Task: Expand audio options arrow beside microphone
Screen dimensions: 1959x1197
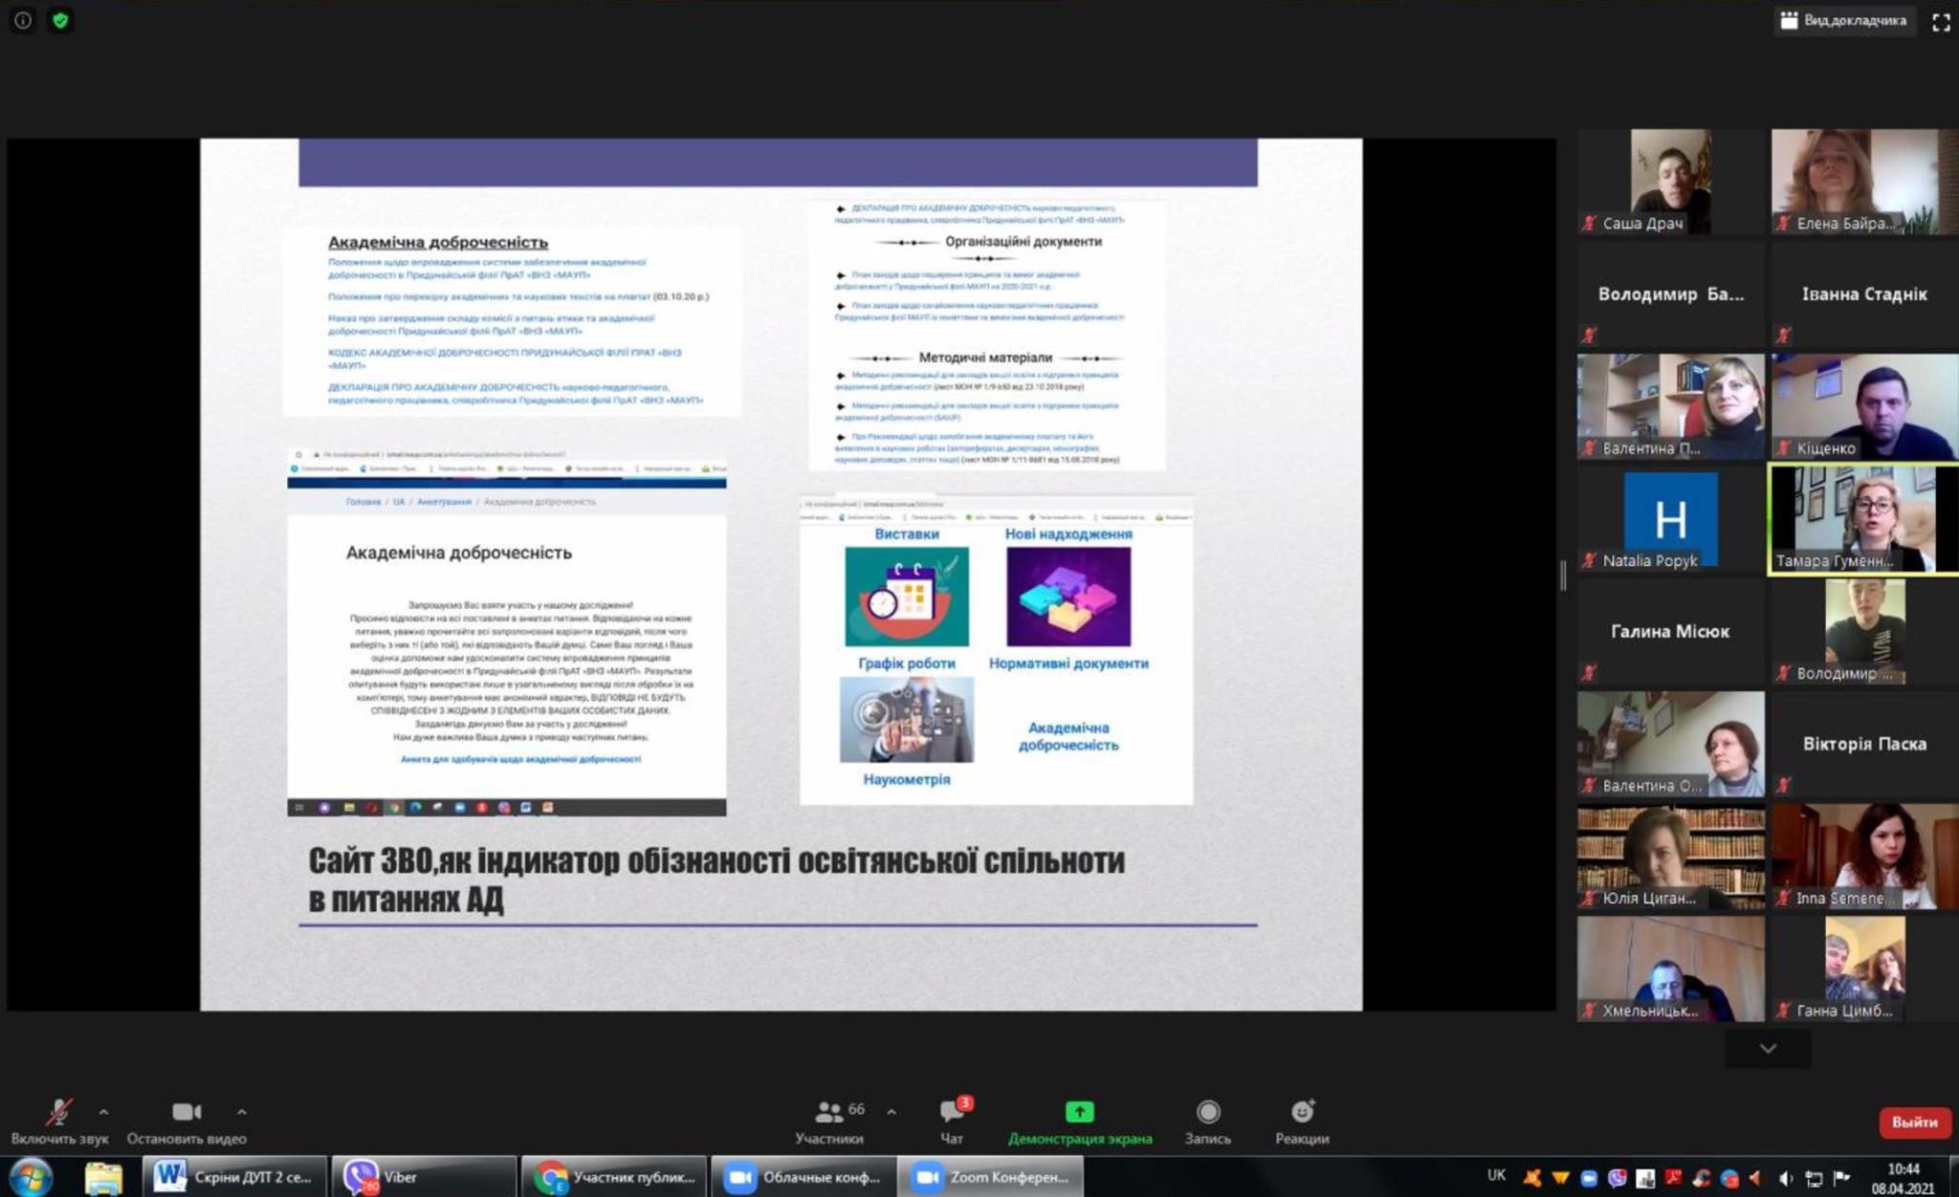Action: (103, 1112)
